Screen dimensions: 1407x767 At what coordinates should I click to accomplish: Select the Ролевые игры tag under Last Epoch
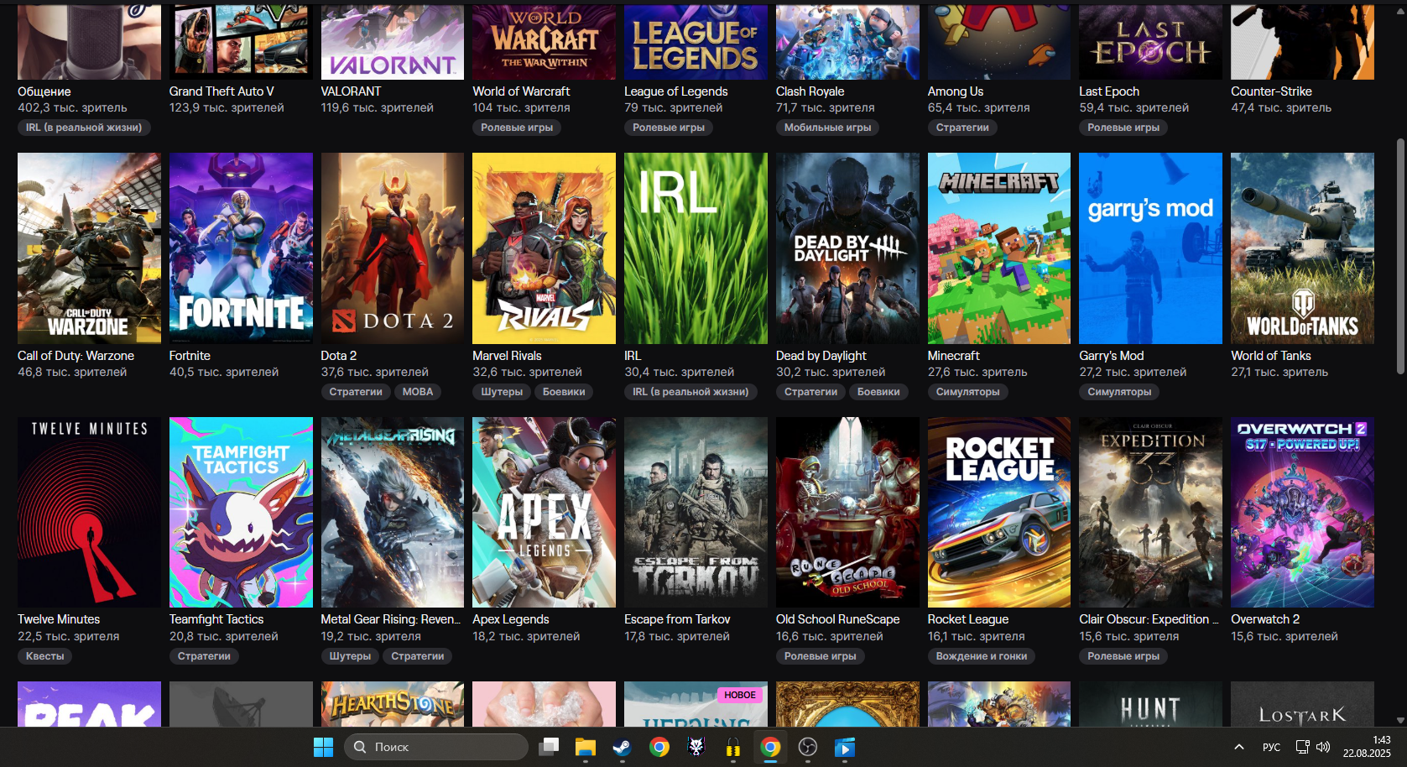click(1123, 128)
